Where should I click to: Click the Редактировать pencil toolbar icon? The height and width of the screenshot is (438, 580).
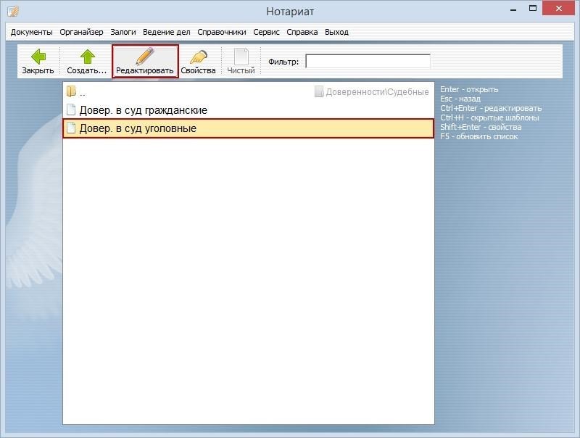click(x=144, y=57)
